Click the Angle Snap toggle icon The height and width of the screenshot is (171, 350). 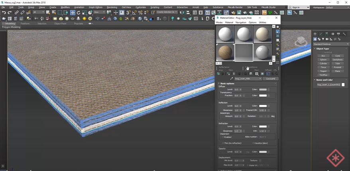(134, 13)
